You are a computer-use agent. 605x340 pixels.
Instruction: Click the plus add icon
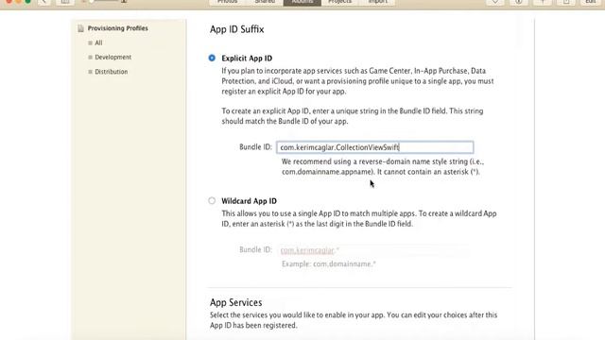(x=543, y=2)
